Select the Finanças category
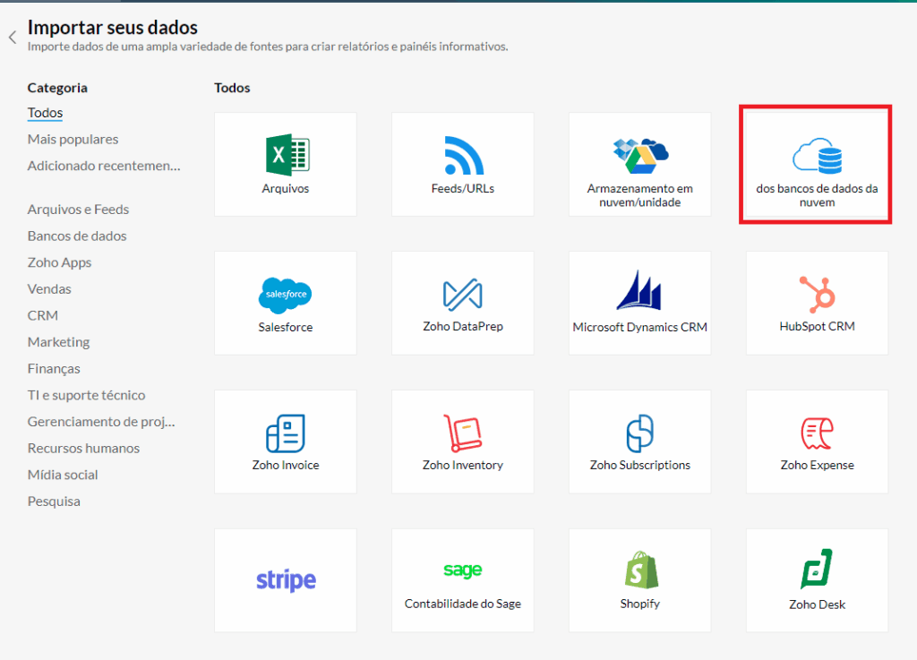Image resolution: width=917 pixels, height=660 pixels. coord(54,368)
